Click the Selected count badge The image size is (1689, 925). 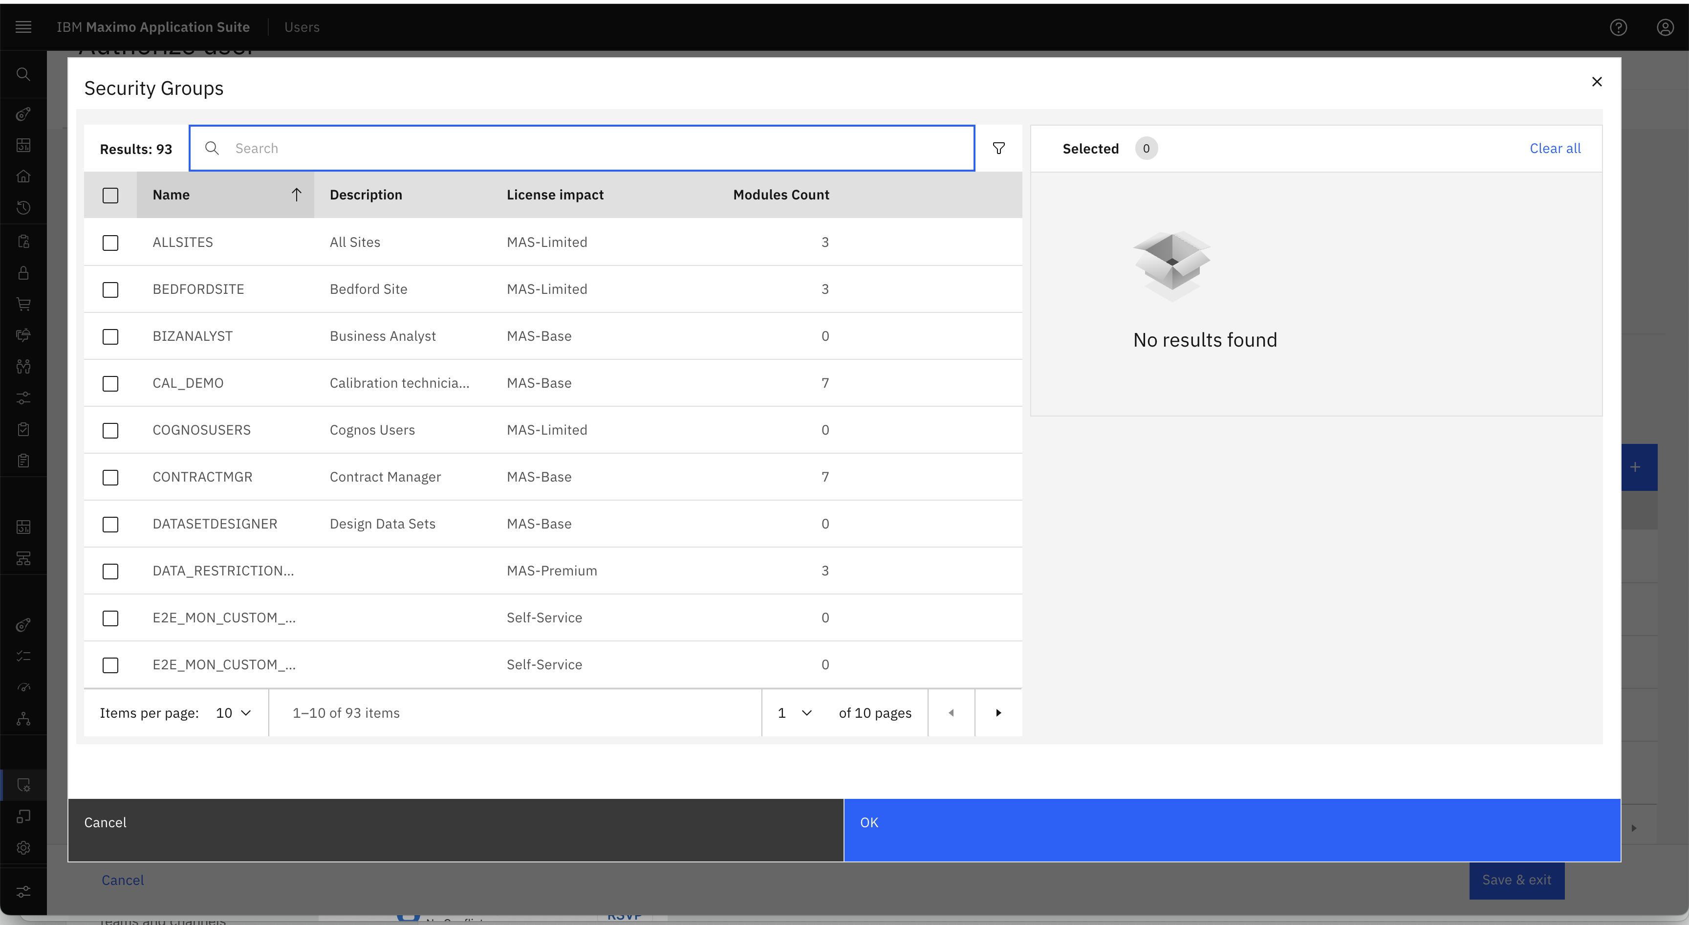click(x=1146, y=148)
